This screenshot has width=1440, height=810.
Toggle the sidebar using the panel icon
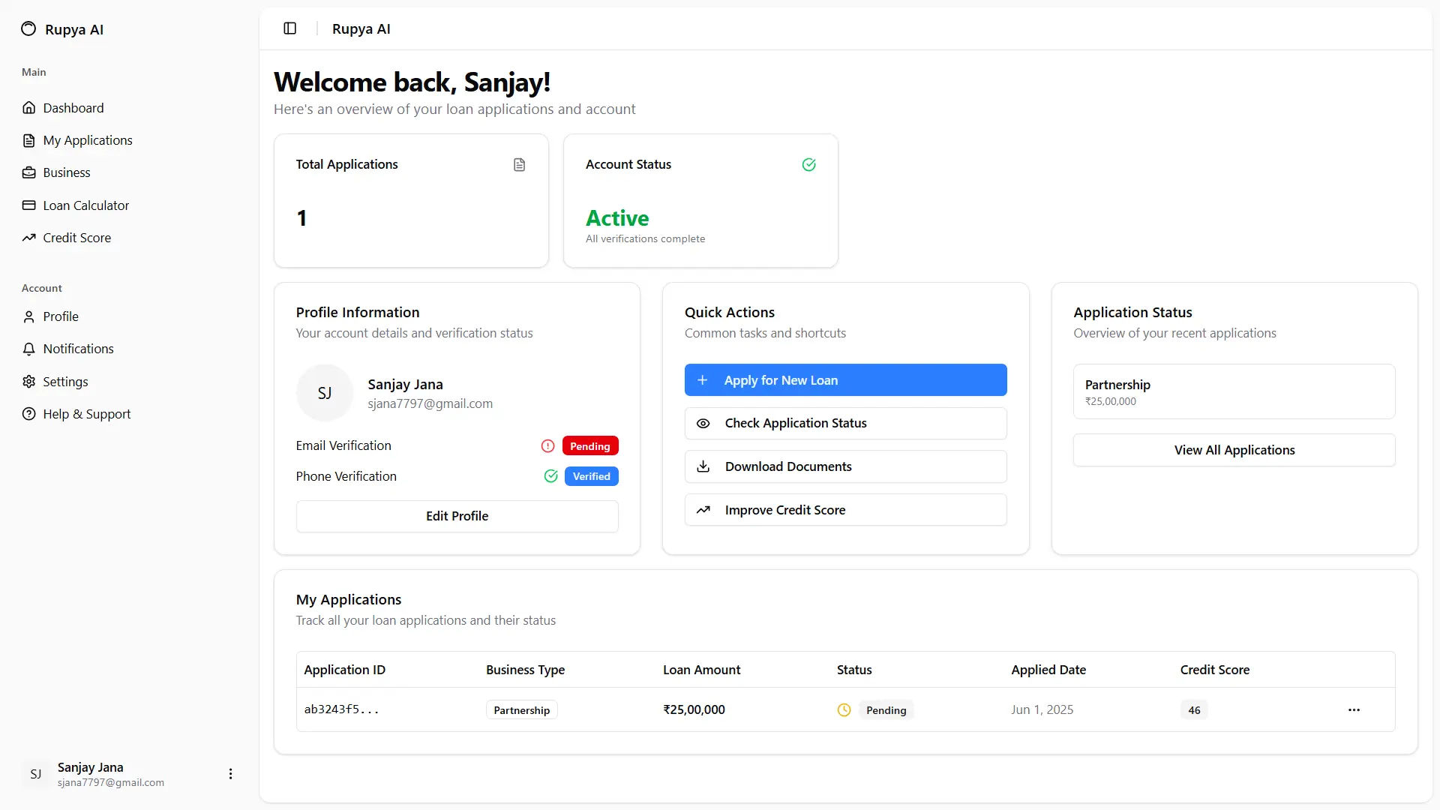[289, 28]
